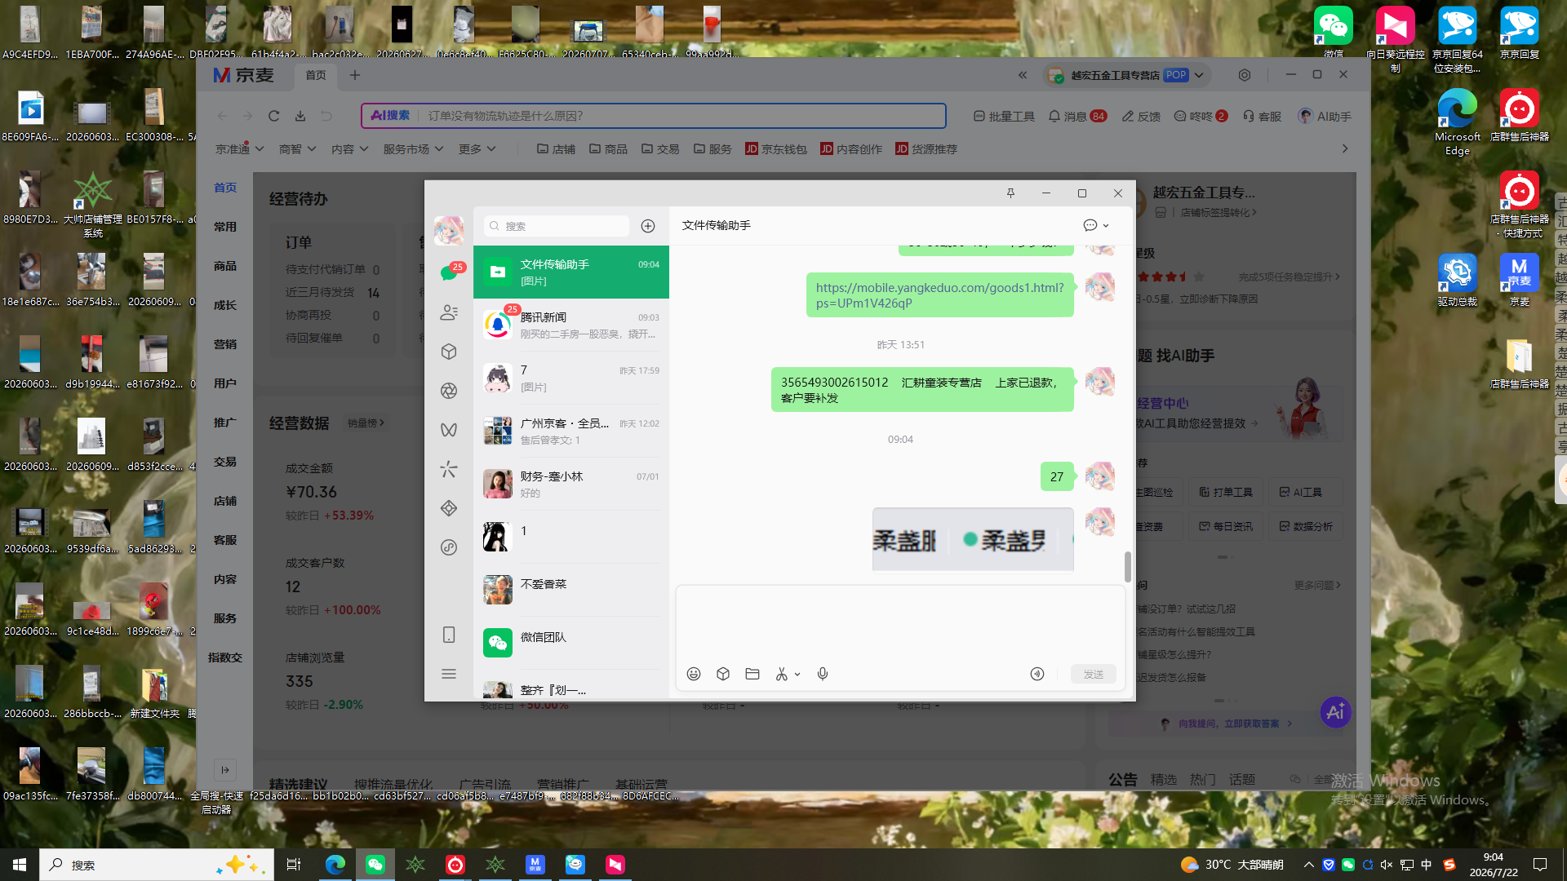The width and height of the screenshot is (1567, 881).
Task: Click the WeChat chat scrollbar thumb
Action: point(1128,567)
